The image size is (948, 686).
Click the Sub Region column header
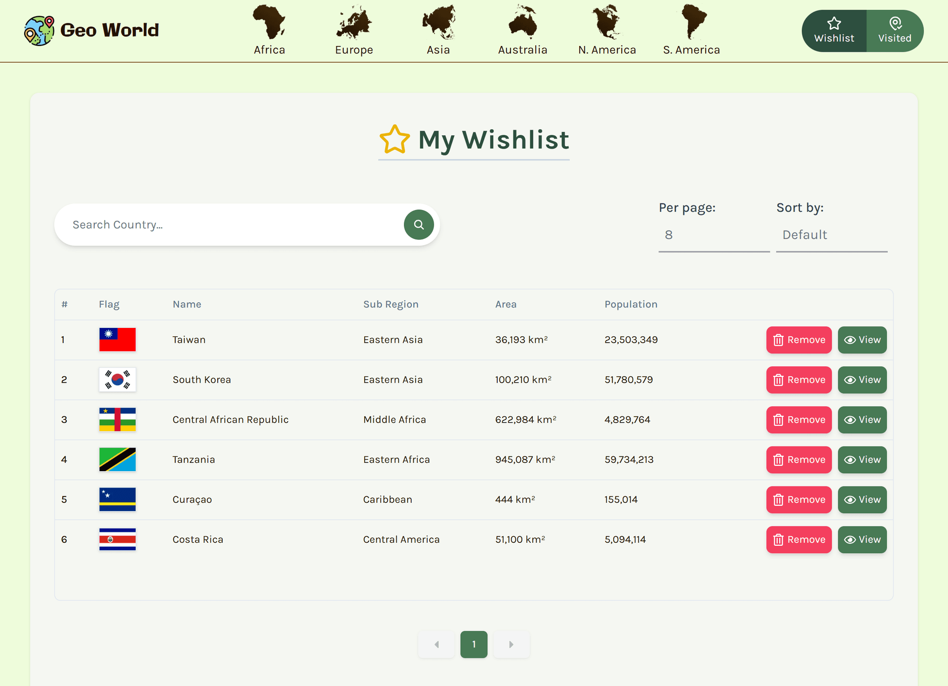(391, 304)
